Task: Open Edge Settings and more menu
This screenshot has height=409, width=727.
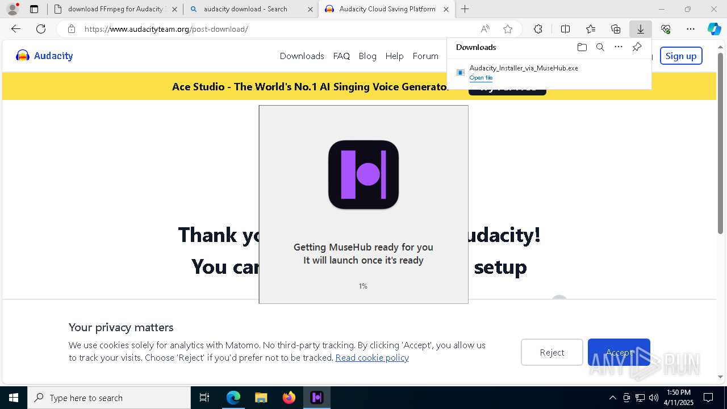Action: coord(691,29)
